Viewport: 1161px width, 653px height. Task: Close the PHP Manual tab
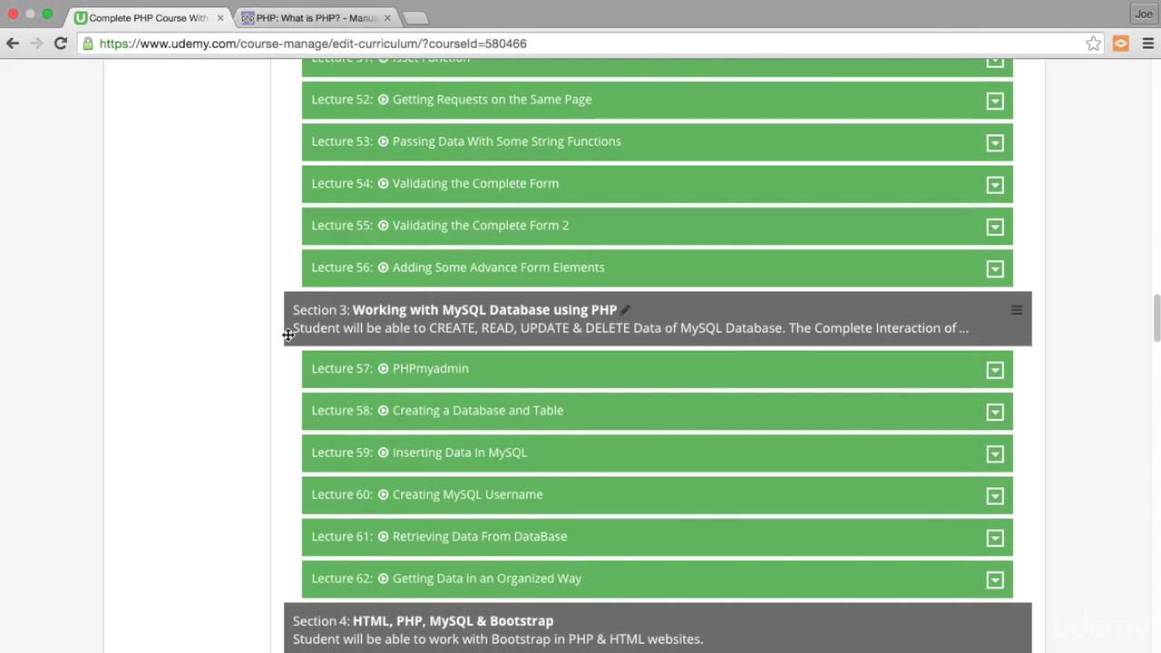tap(385, 18)
